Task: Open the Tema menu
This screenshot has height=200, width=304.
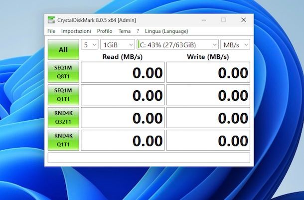Action: coord(125,31)
